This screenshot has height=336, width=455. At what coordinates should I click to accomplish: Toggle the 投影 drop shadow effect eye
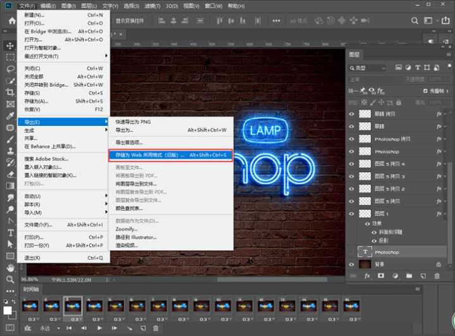point(374,240)
